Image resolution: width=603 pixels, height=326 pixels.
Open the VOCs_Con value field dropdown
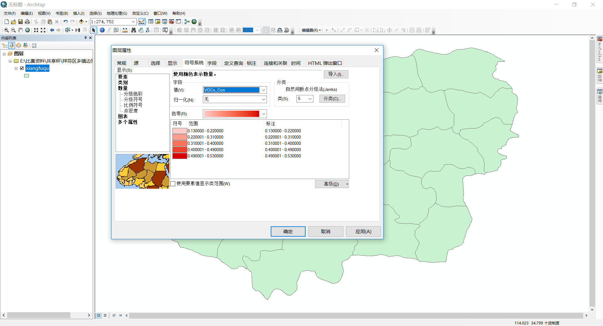pyautogui.click(x=263, y=90)
